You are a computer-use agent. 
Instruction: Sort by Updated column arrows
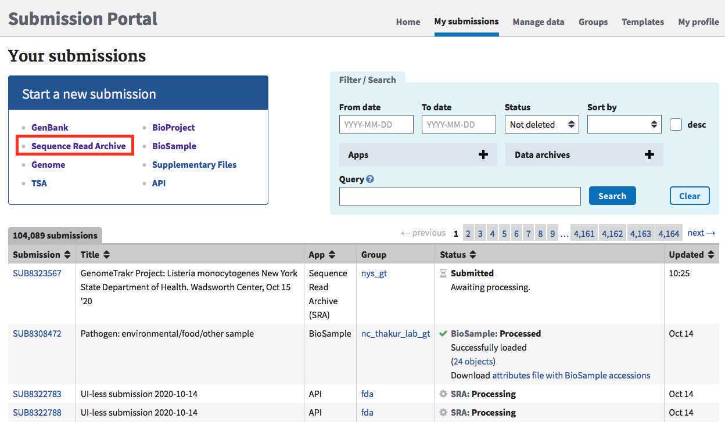[x=710, y=255]
